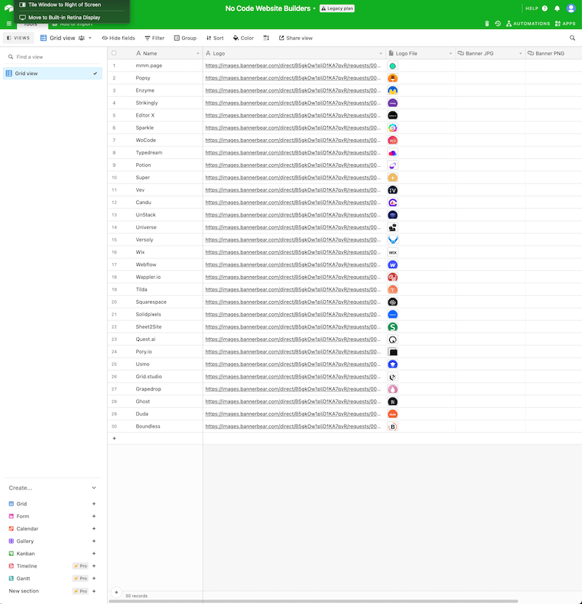Toggle the Views sidebar button
Viewport: 582px width, 604px height.
18,38
